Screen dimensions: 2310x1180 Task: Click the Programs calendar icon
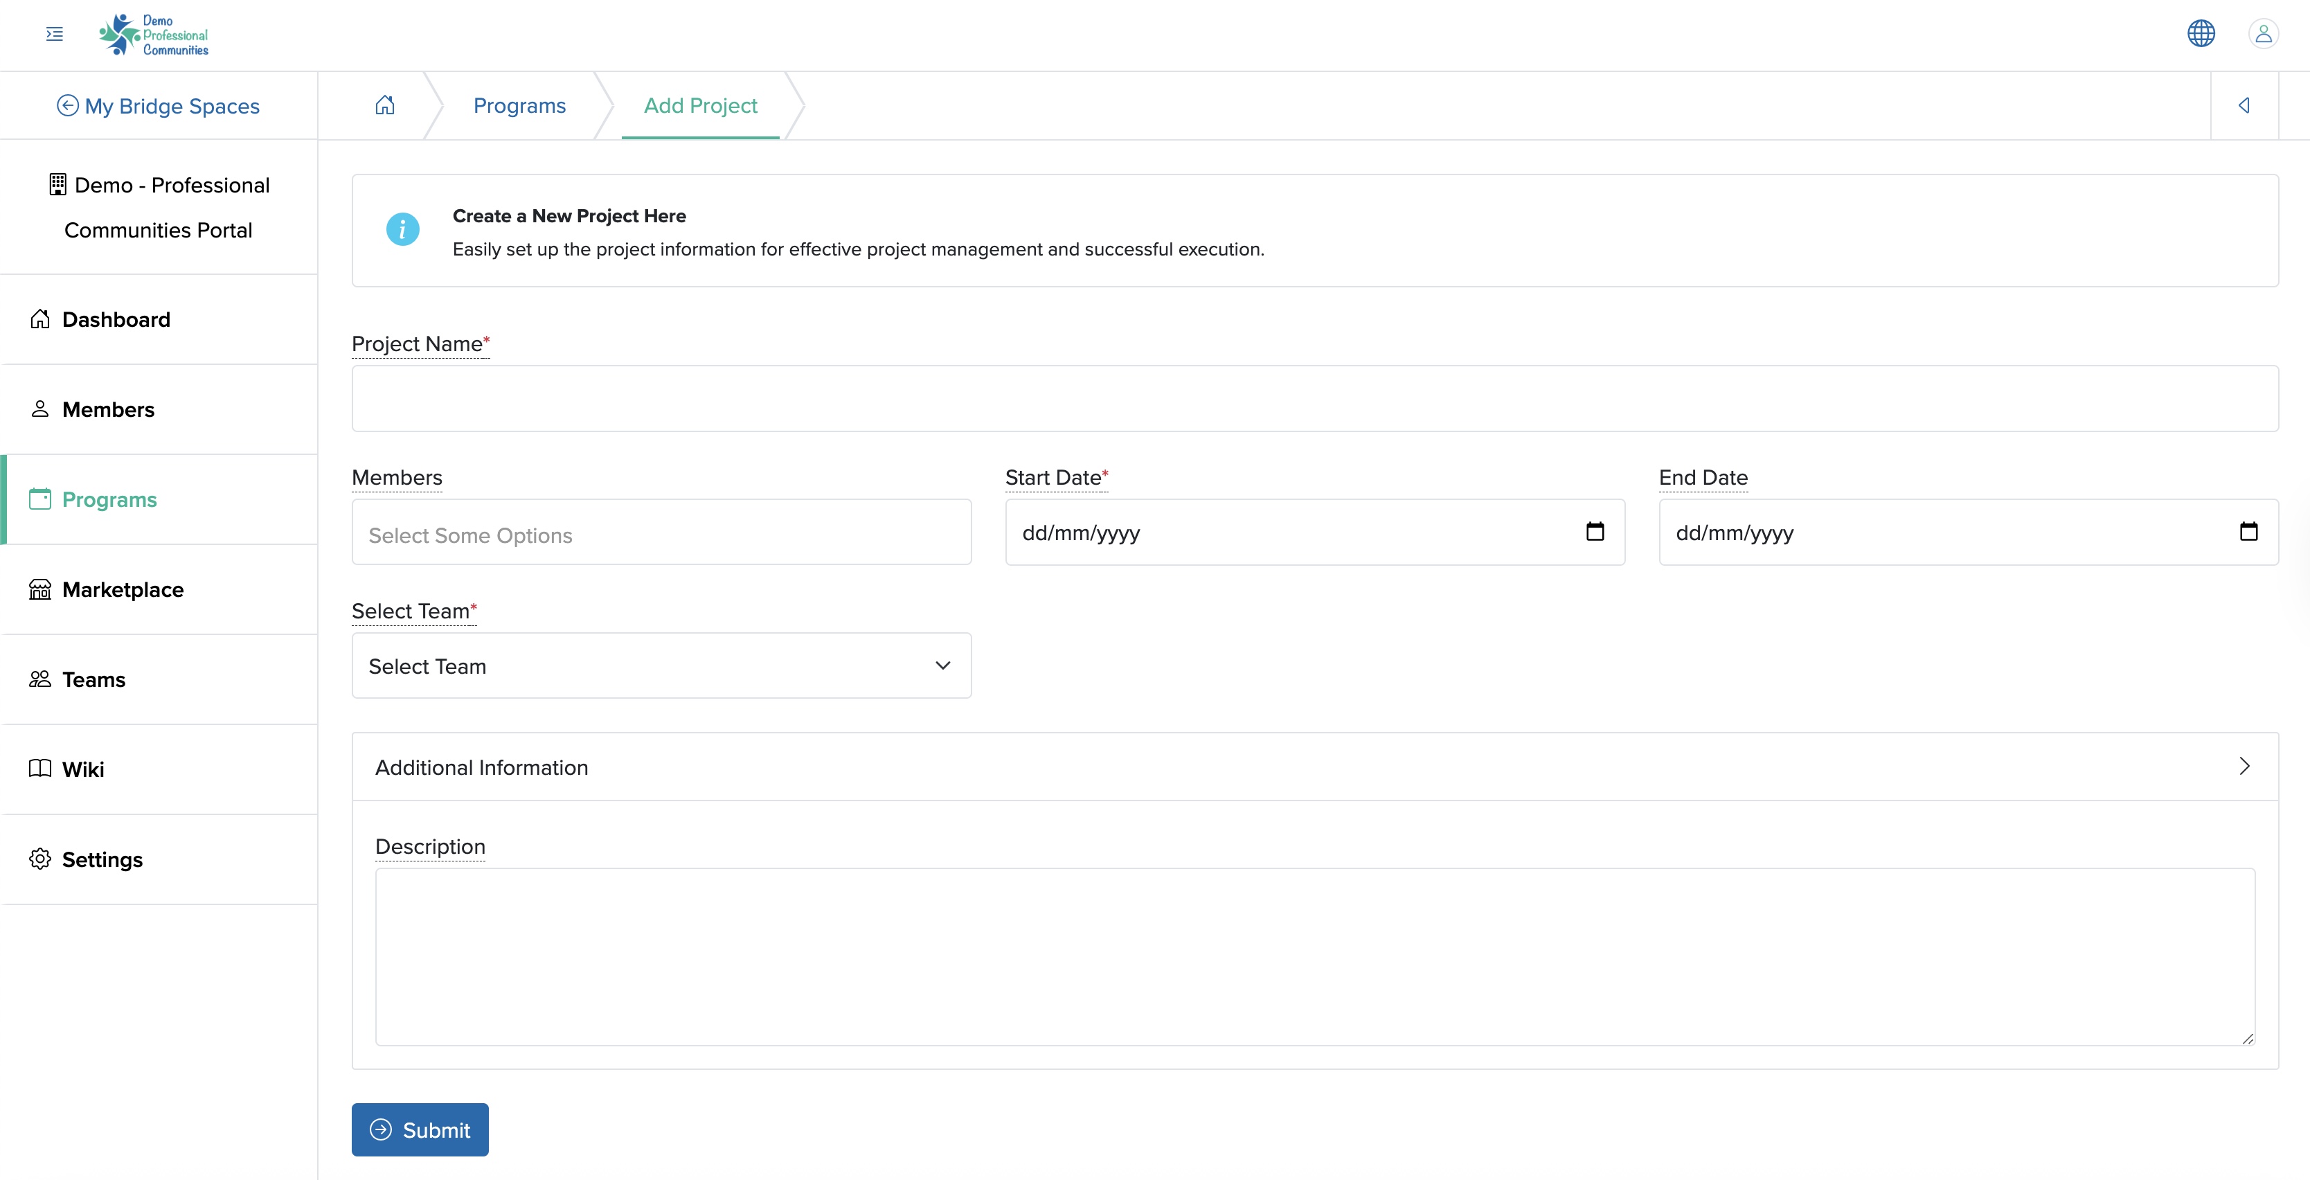(x=39, y=499)
